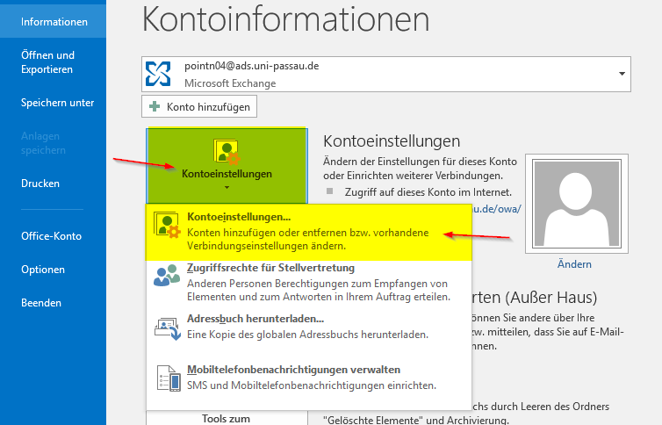Select the pointn04@ads.uni-passau.de account field
Viewport: 662px width, 425px height.
pyautogui.click(x=386, y=74)
